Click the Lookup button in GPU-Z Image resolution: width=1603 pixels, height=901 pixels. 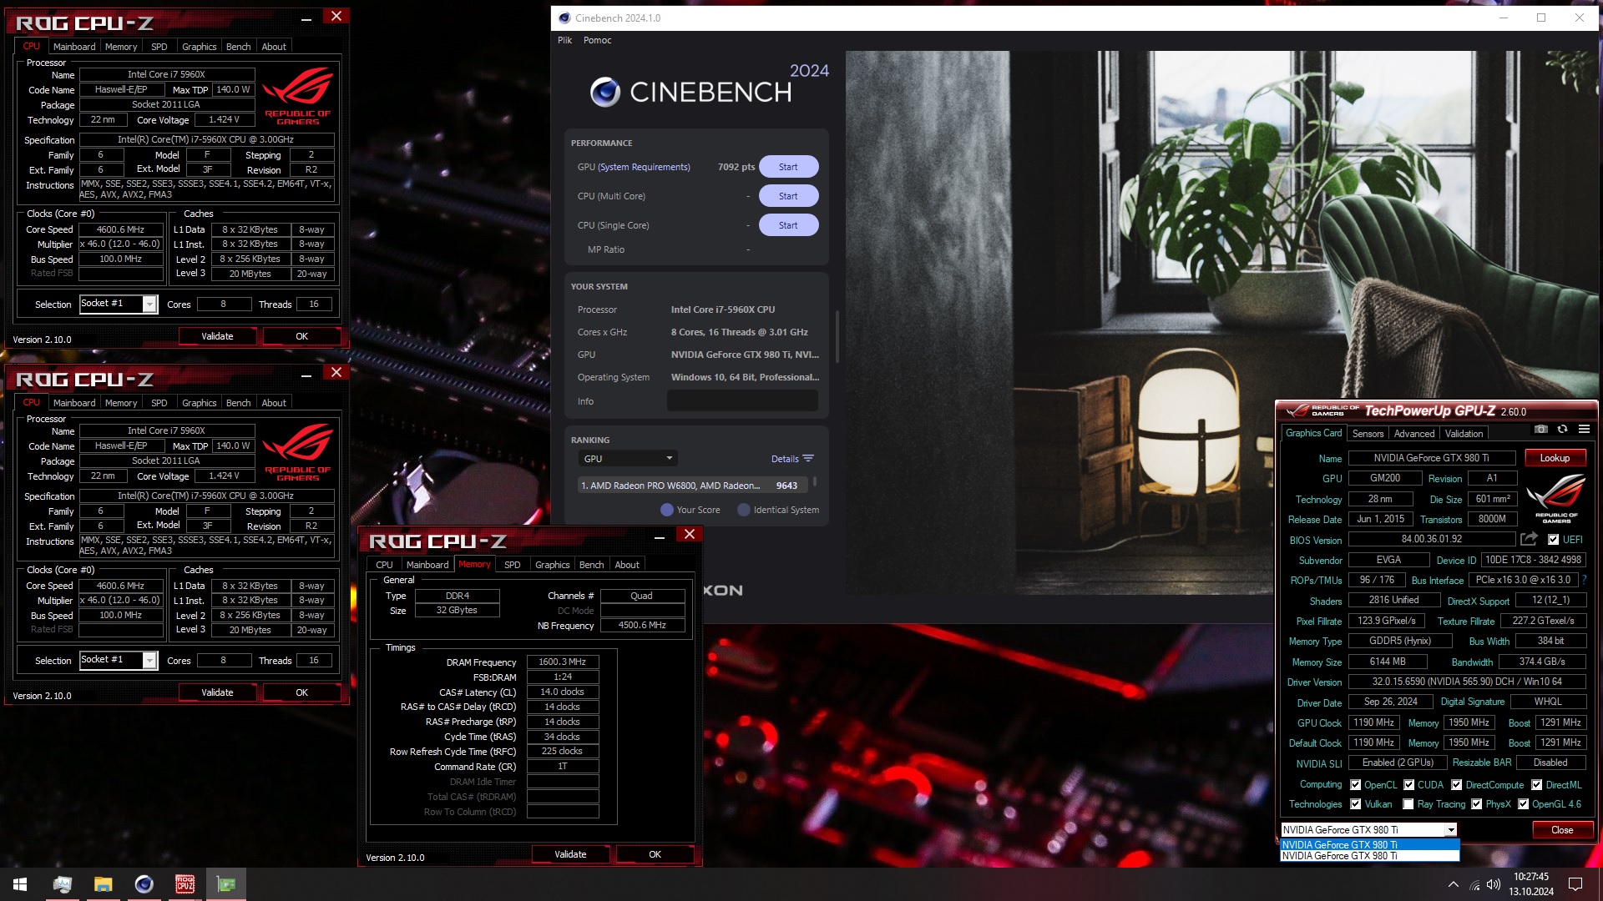(1555, 458)
